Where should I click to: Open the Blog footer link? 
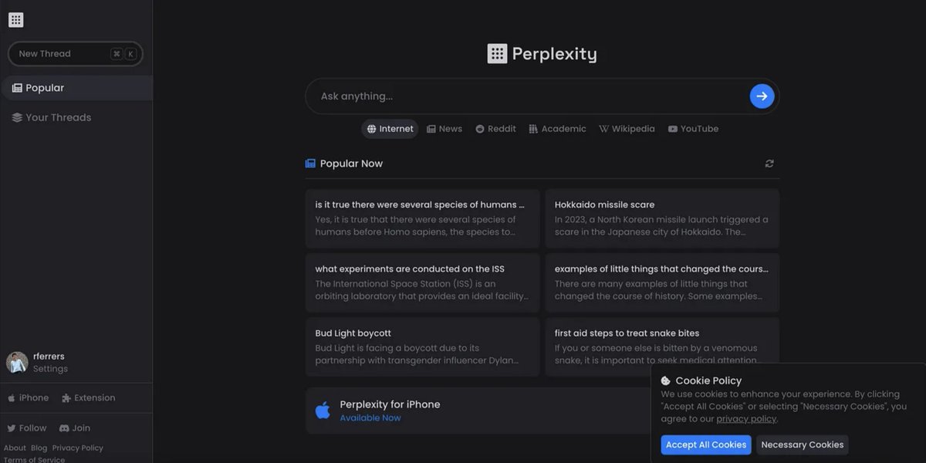[x=39, y=448]
